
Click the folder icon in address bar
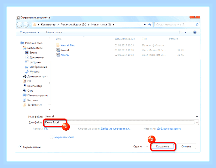pyautogui.click(x=34, y=25)
